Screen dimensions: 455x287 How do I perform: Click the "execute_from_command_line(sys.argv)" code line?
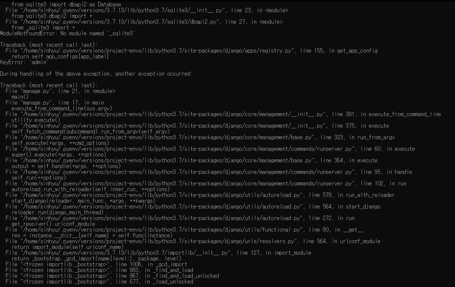[62, 109]
